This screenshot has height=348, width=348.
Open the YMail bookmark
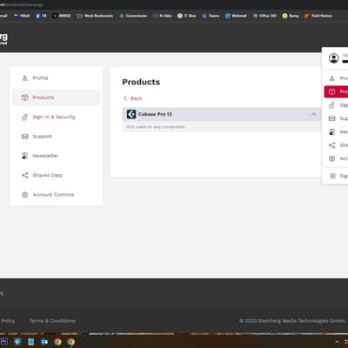[22, 16]
